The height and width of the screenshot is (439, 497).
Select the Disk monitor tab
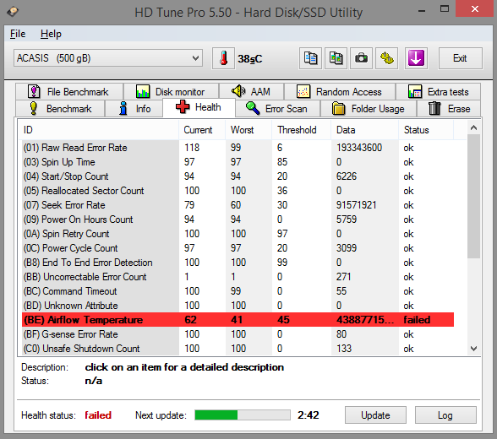tap(171, 92)
